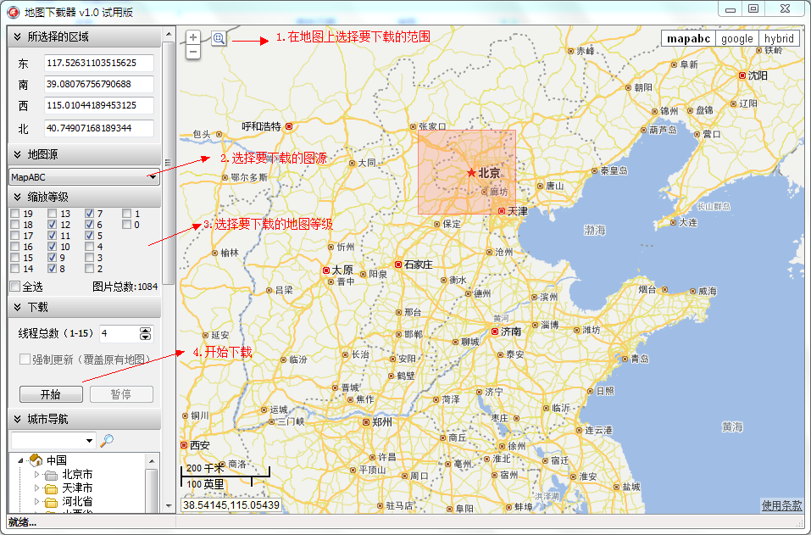Screen dimensions: 811x535
Task: Expand the 北京市 tree node
Action: [36, 474]
